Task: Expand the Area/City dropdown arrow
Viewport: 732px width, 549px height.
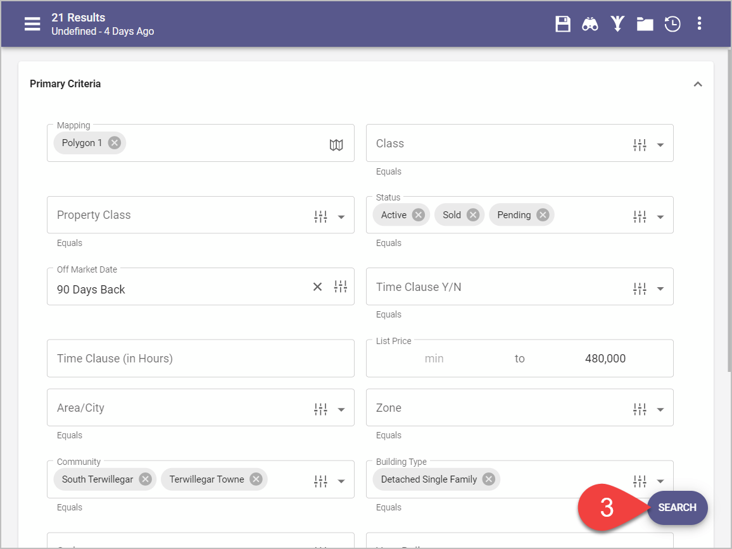Action: 341,409
